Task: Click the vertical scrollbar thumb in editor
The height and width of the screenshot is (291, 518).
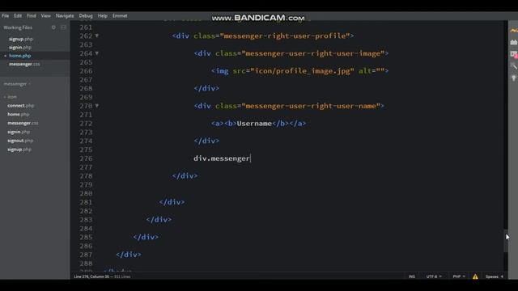Action: pos(505,241)
